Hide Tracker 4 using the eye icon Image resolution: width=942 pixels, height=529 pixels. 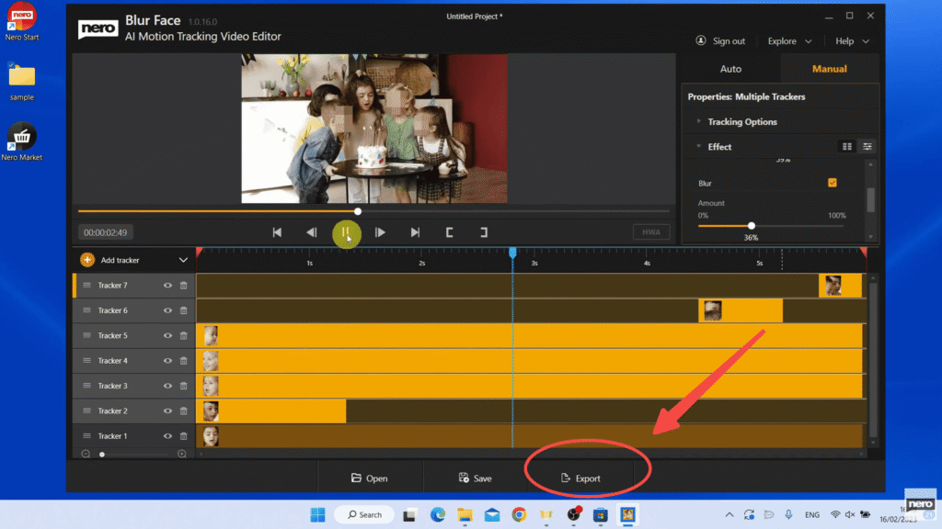(x=167, y=361)
